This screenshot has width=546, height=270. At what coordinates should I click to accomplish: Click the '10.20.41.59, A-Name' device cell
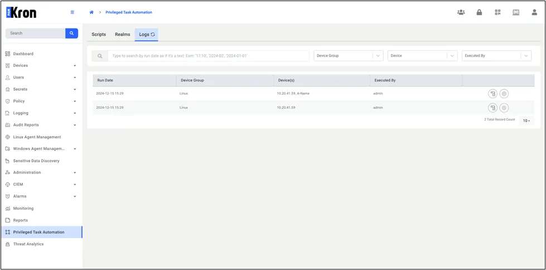coord(293,93)
